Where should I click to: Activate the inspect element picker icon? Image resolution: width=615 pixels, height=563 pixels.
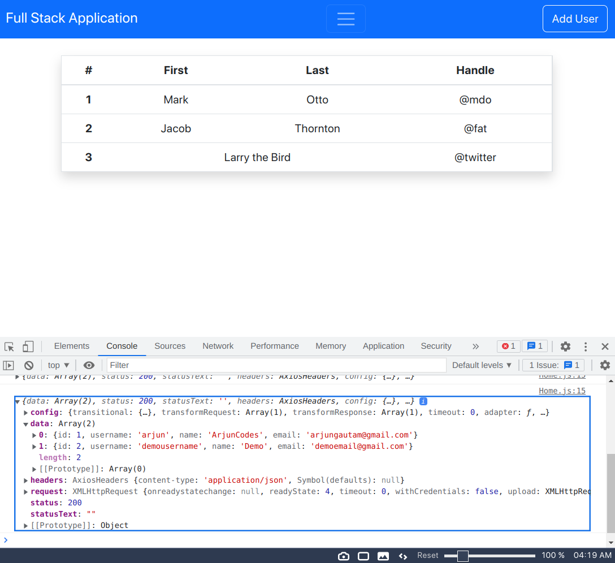click(9, 347)
